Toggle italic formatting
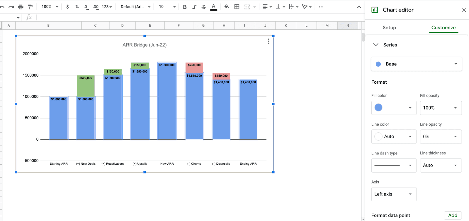This screenshot has width=469, height=221. (194, 7)
